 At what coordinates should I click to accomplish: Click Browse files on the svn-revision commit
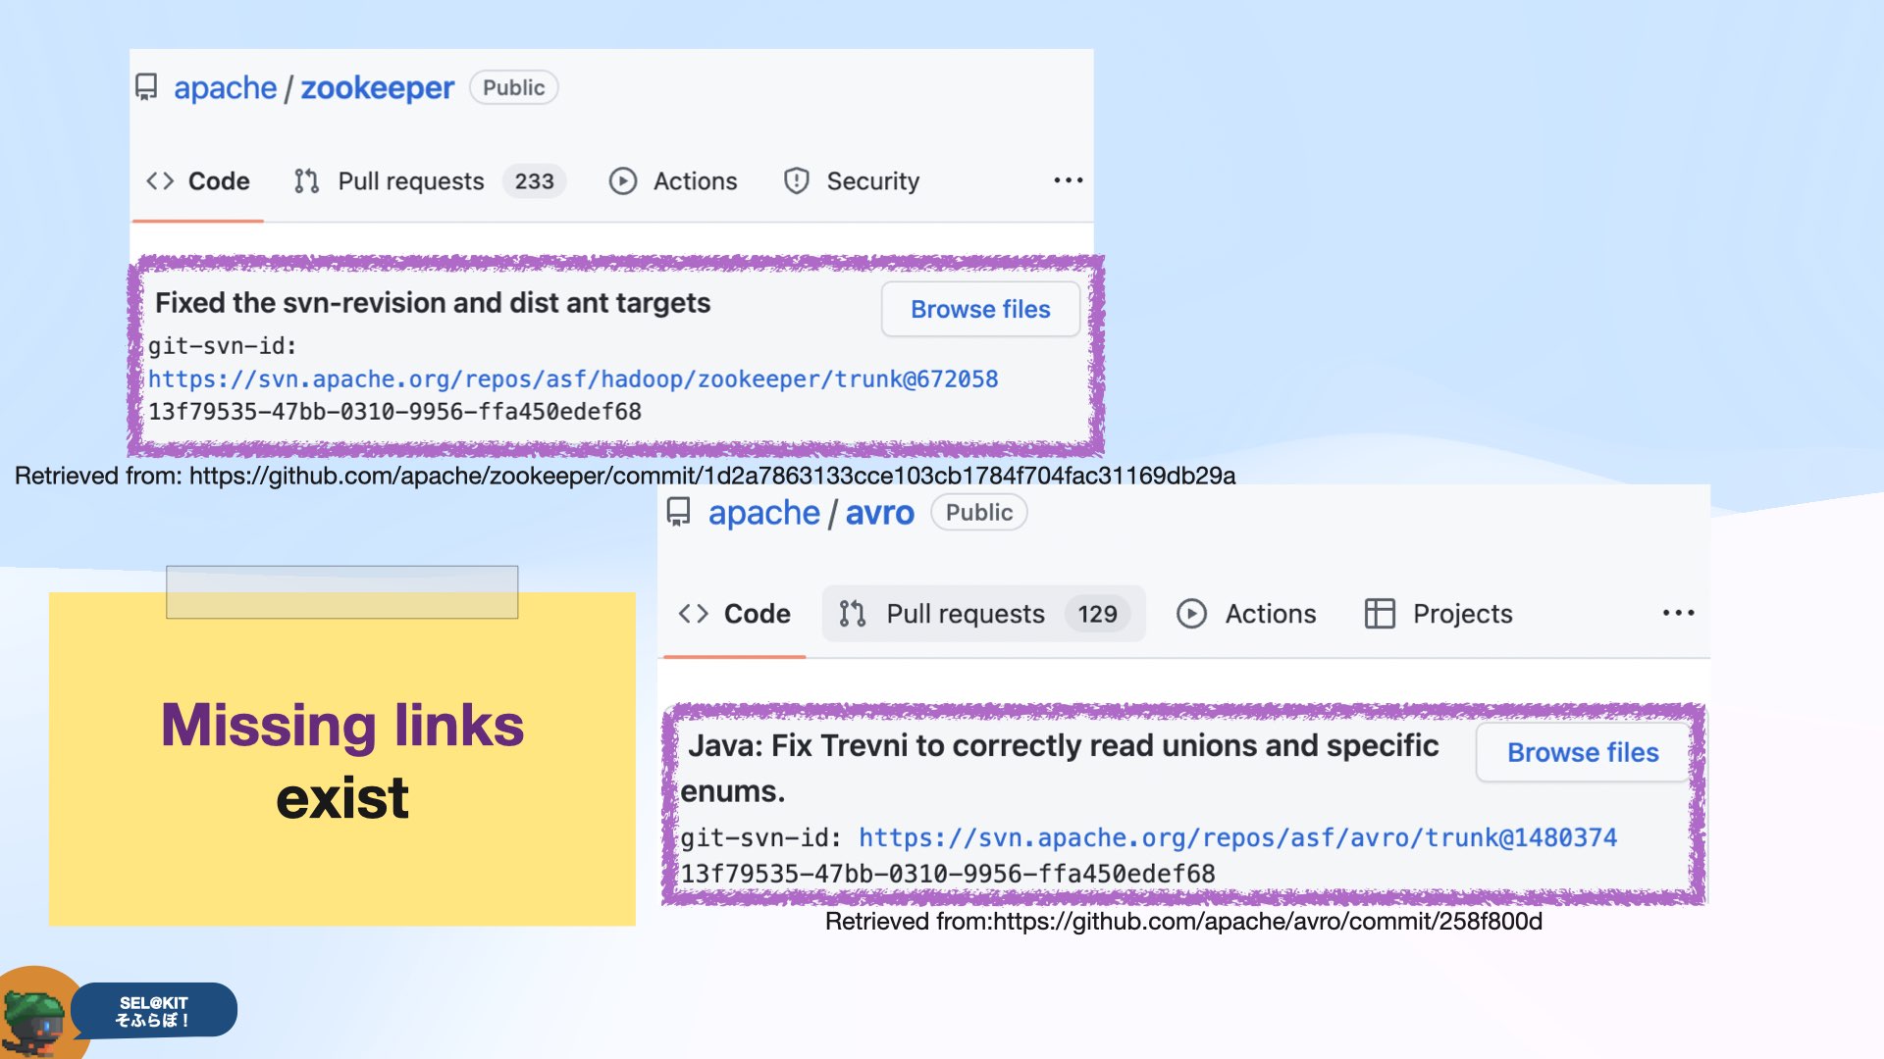[980, 310]
